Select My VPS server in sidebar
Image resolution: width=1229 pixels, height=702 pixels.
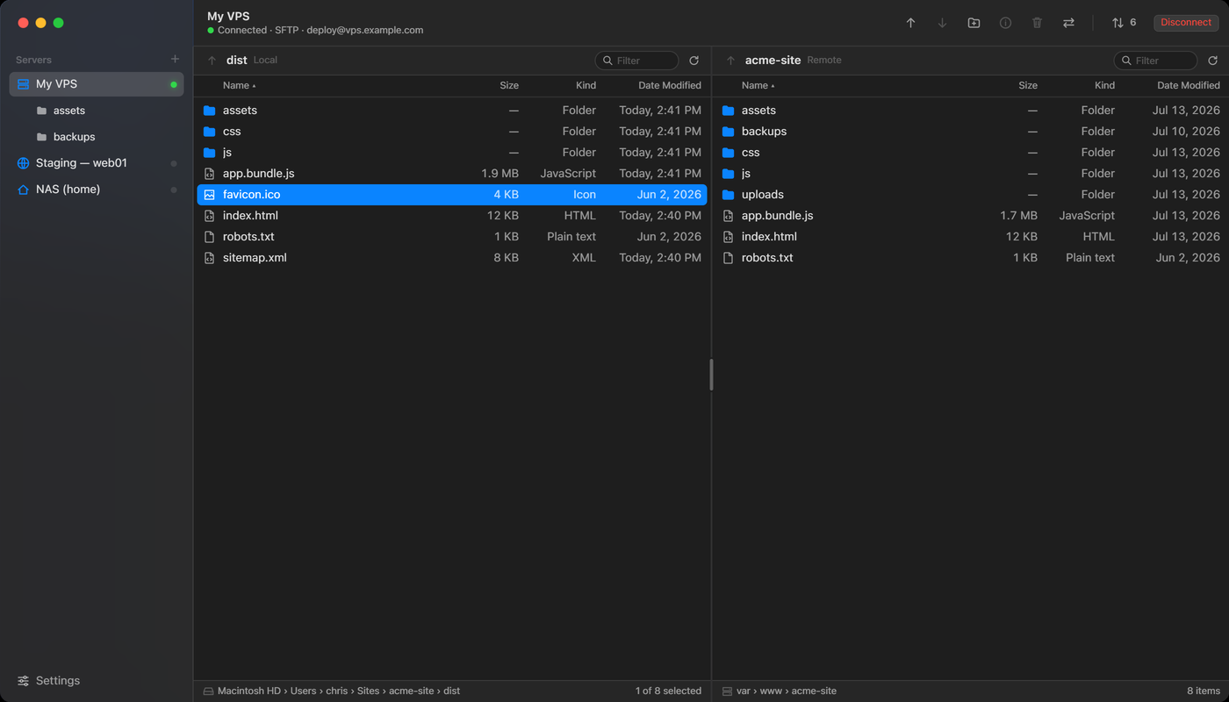[x=97, y=84]
